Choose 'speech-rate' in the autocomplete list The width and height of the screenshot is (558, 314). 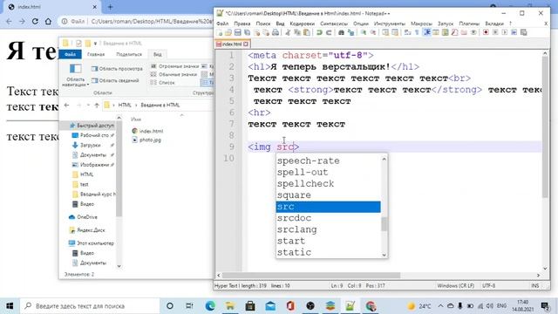328,160
